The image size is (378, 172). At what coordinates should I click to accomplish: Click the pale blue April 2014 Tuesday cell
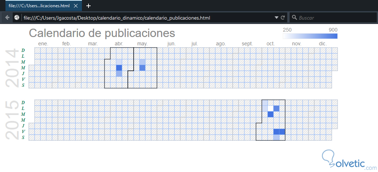(x=119, y=62)
